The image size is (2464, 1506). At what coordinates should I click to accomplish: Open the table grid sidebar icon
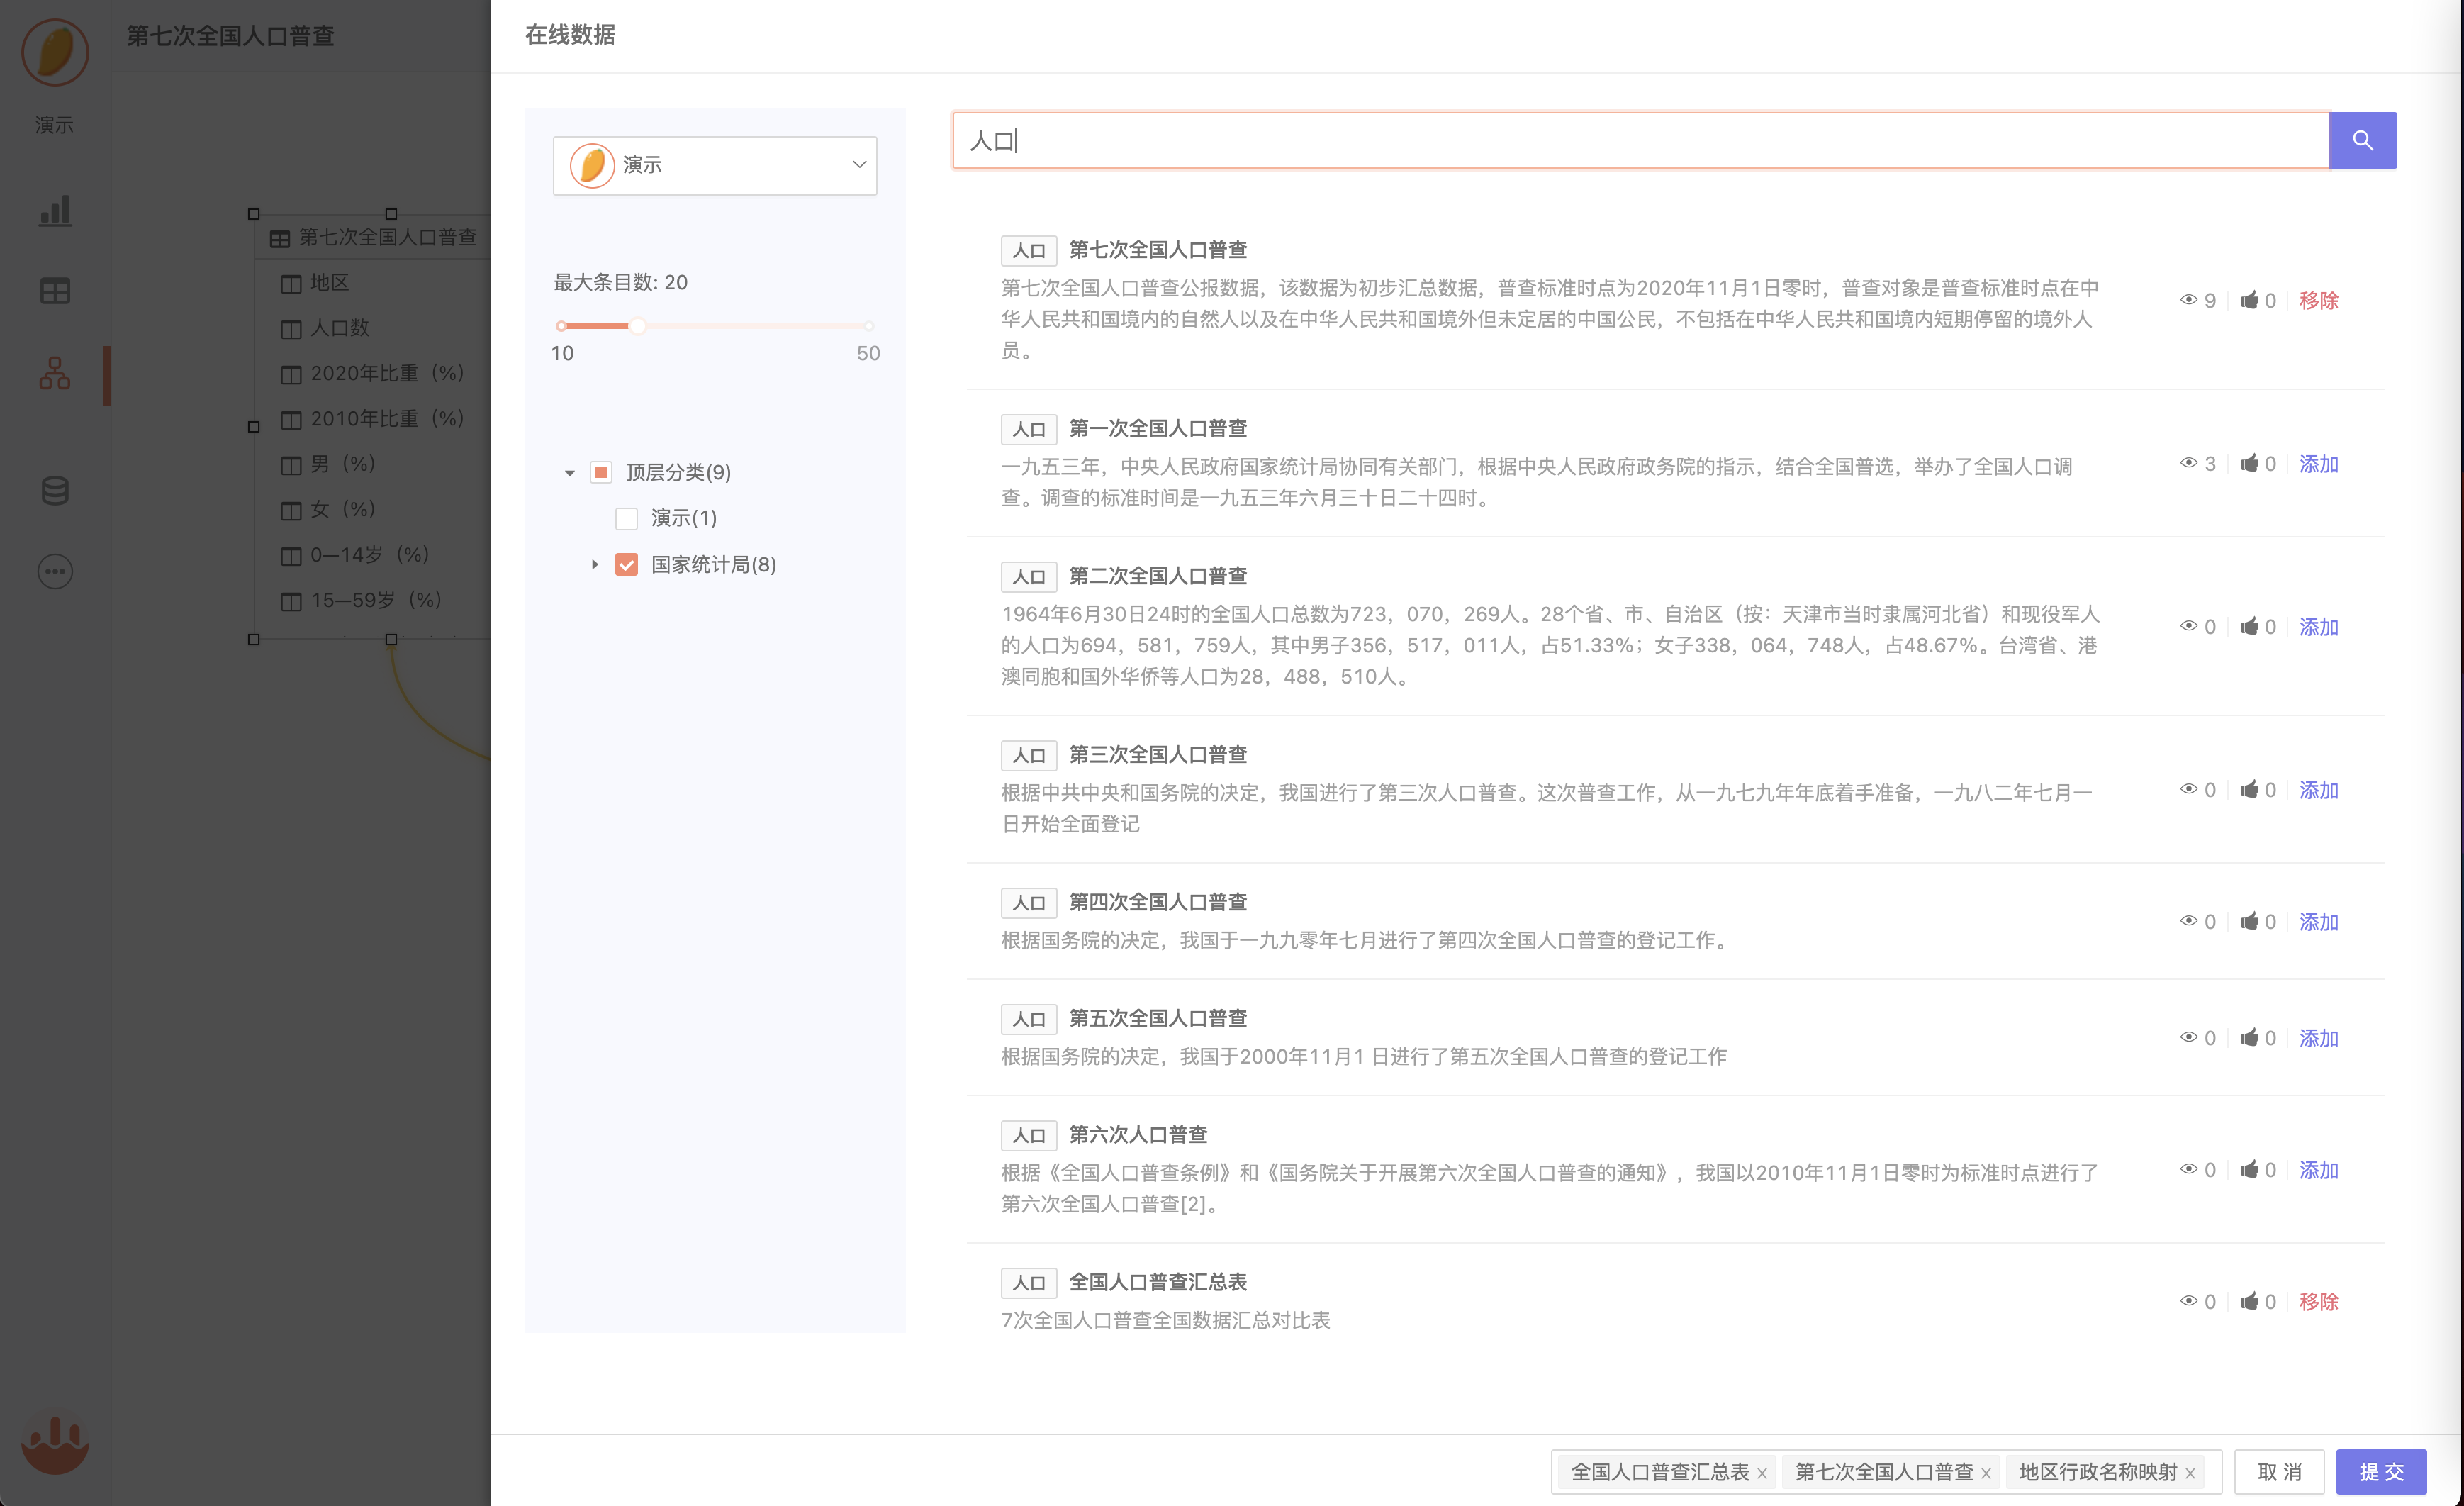[55, 291]
